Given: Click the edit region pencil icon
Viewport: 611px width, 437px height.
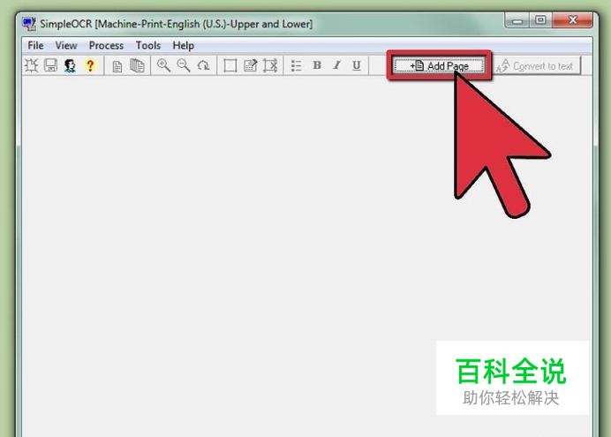Looking at the screenshot, I should tap(250, 65).
